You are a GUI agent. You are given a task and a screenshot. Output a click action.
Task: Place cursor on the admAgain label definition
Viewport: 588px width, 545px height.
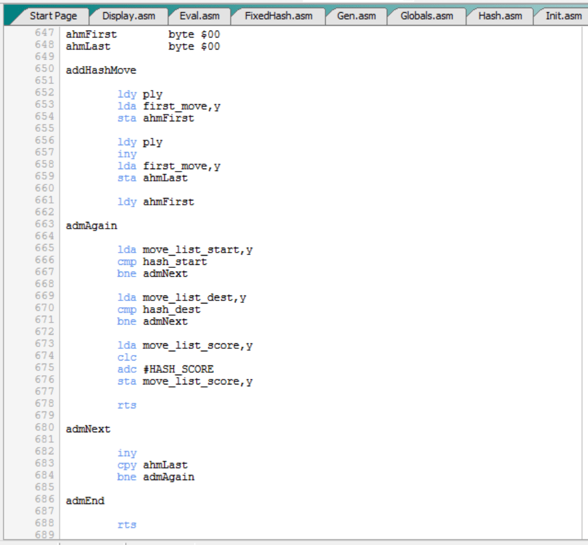point(91,226)
